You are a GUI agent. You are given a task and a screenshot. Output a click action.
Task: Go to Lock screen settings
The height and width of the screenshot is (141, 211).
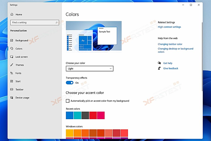click(21, 57)
